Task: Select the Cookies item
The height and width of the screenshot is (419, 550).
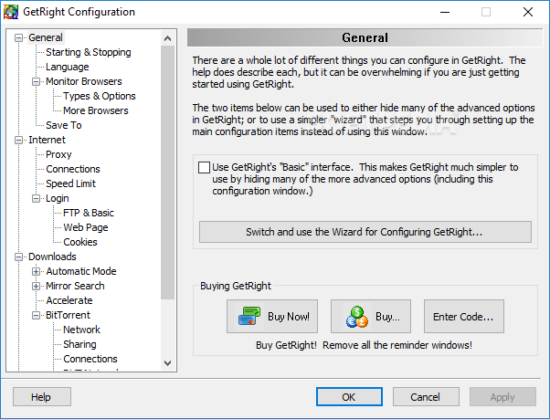Action: point(80,243)
